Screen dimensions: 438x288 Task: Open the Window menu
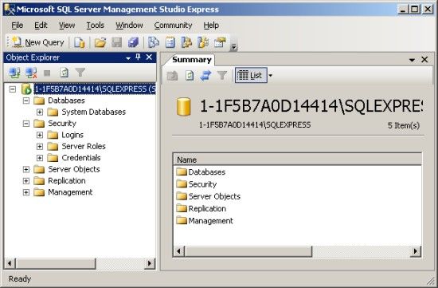pyautogui.click(x=129, y=26)
